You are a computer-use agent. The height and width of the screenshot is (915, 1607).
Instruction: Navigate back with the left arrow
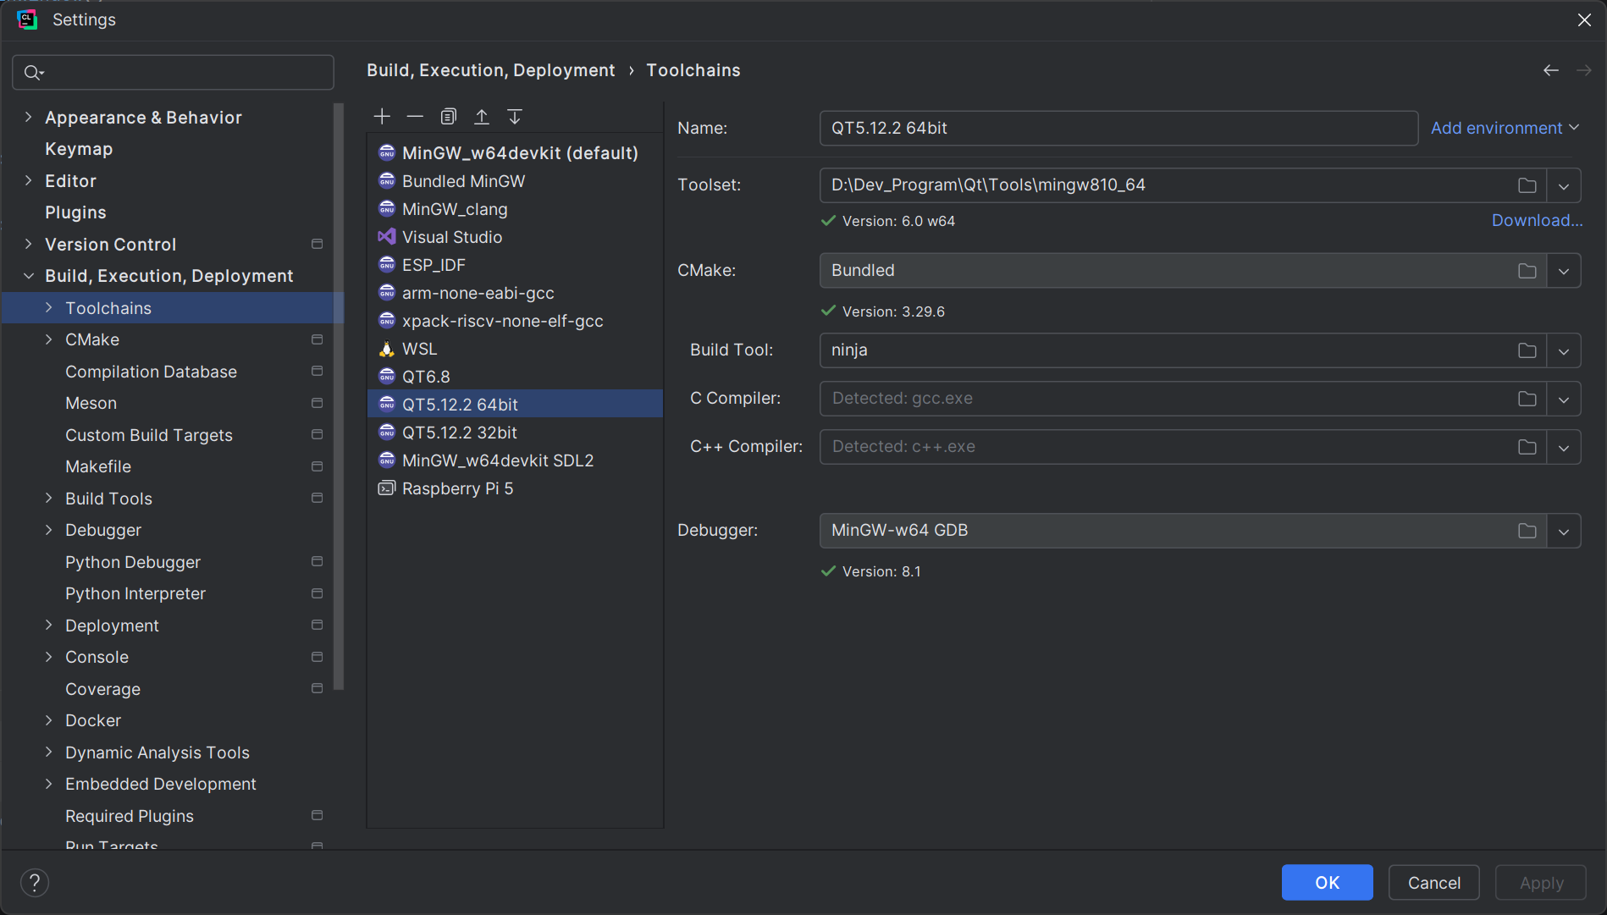click(x=1550, y=70)
